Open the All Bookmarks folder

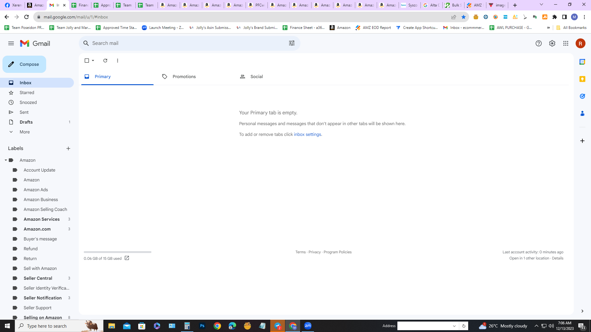pos(571,28)
